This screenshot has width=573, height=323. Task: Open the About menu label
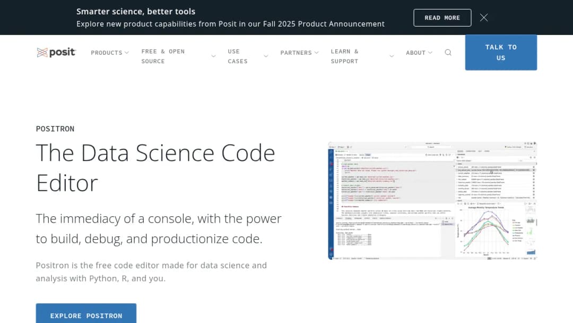click(x=415, y=53)
